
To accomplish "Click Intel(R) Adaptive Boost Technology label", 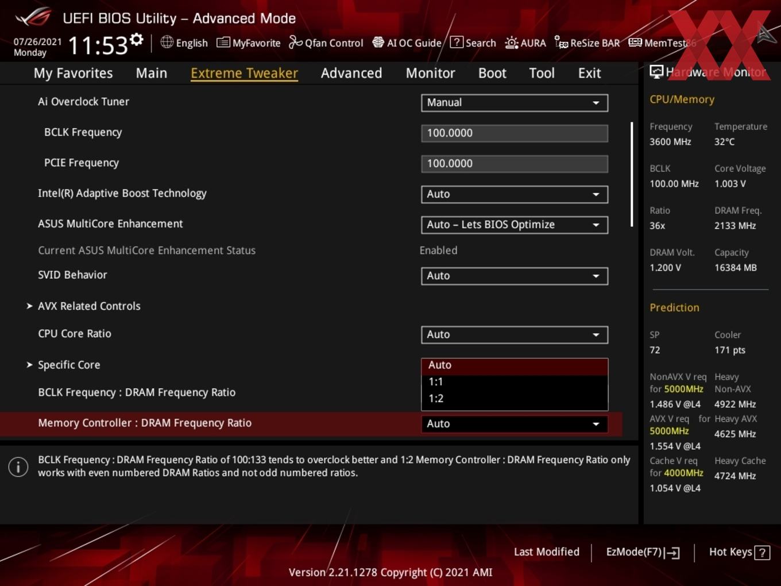I will tap(122, 193).
